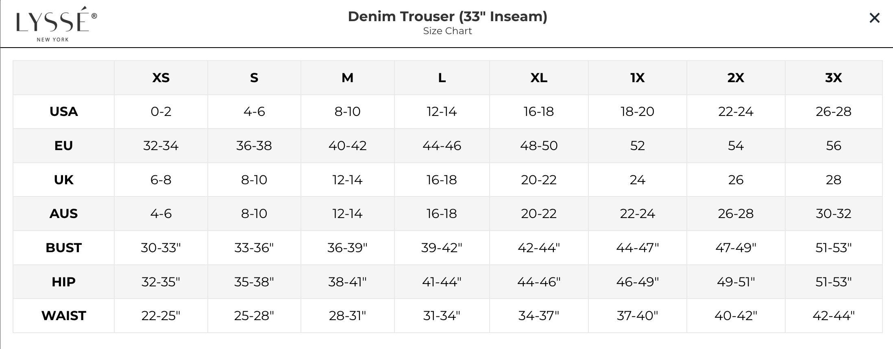
Task: Click AUS size 30-32 cell
Action: click(x=833, y=214)
